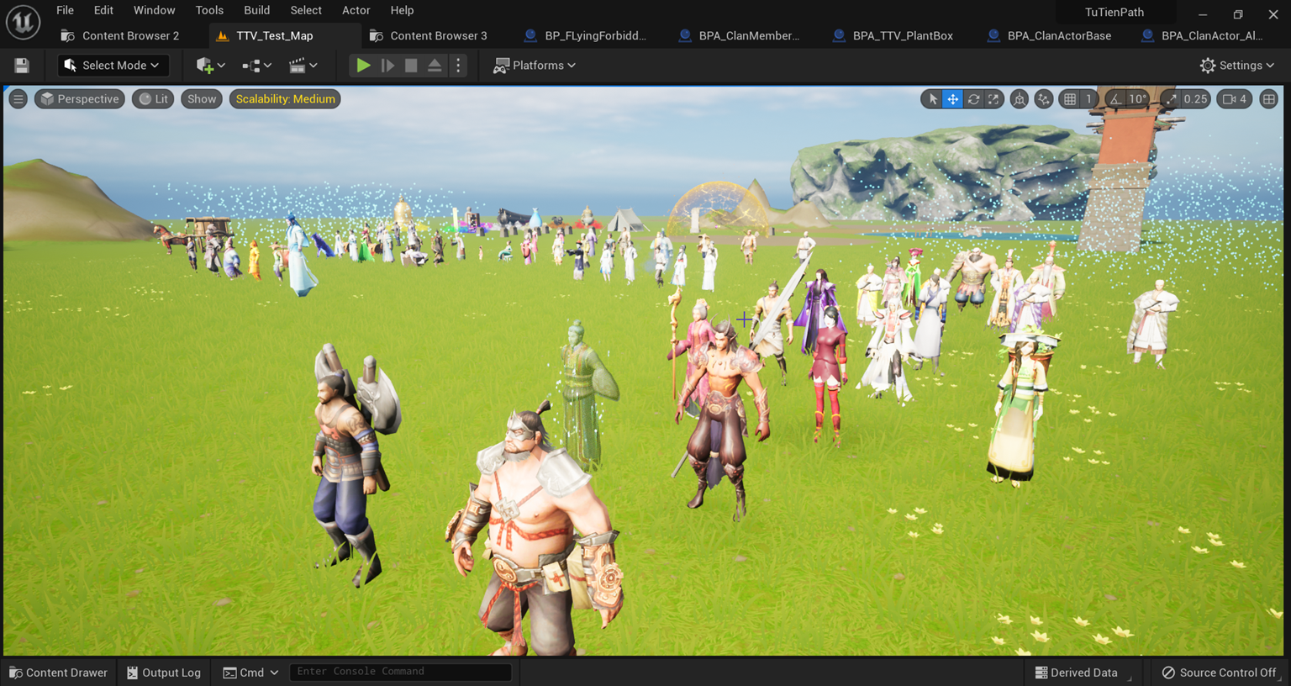The height and width of the screenshot is (686, 1291).
Task: Toggle scale snapping icon
Action: coord(1171,99)
